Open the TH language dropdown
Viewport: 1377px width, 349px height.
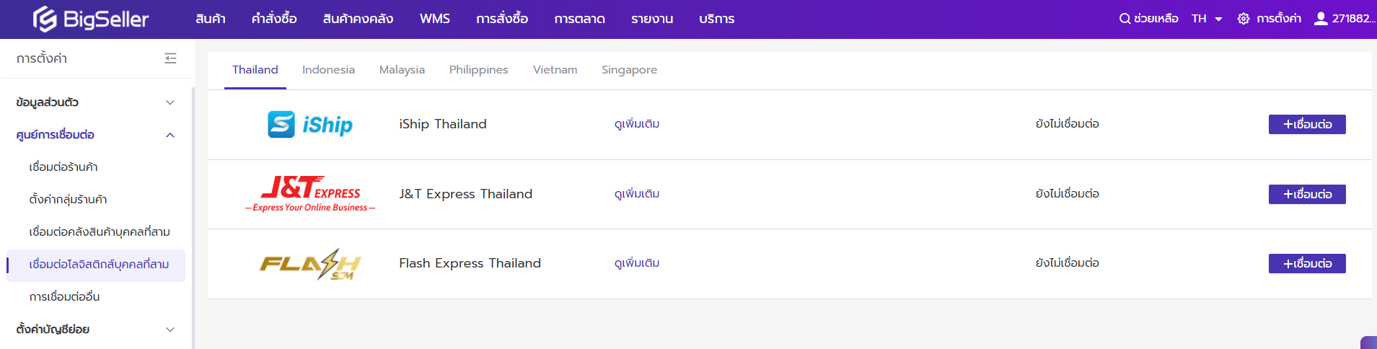point(1207,19)
